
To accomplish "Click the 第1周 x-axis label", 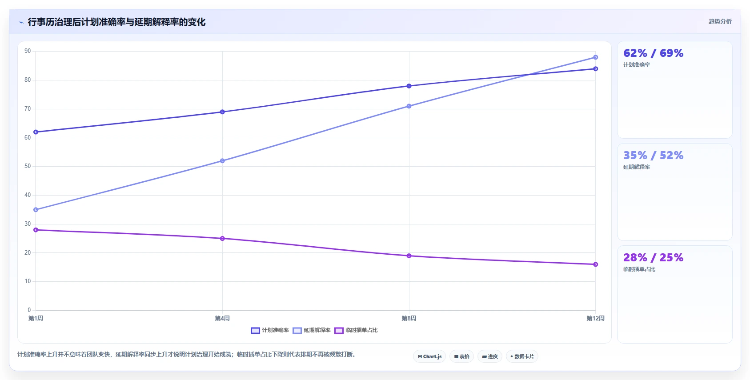I will 36,318.
